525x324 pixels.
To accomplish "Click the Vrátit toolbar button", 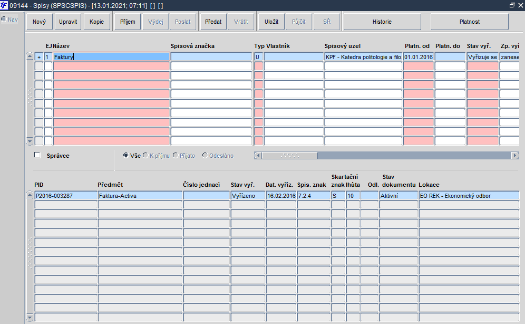I will 241,22.
